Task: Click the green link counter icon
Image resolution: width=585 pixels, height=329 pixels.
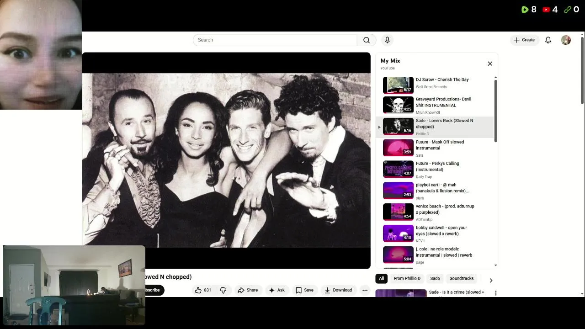Action: click(567, 10)
